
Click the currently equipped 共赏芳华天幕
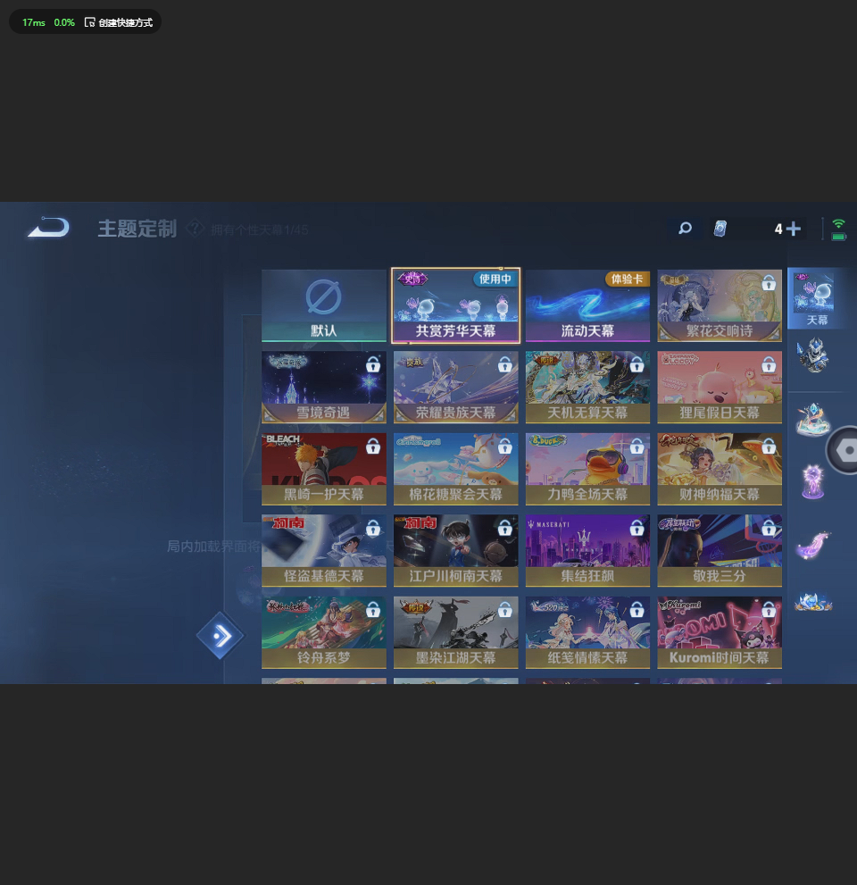click(x=455, y=305)
